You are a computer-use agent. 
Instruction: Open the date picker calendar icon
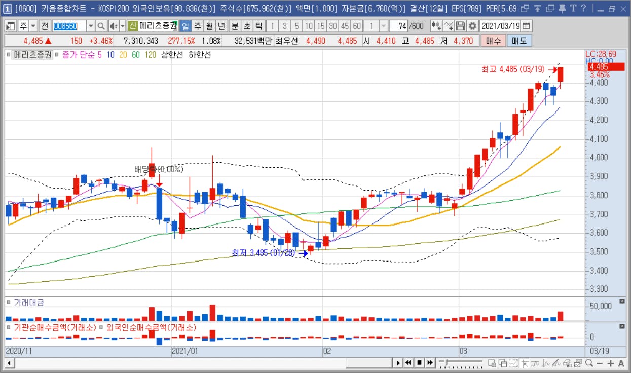pyautogui.click(x=527, y=26)
